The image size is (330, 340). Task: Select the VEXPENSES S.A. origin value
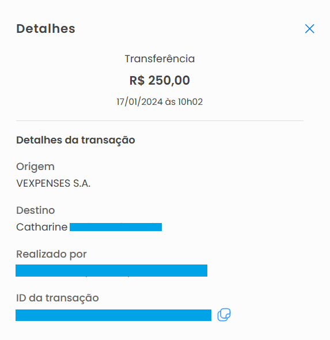54,183
